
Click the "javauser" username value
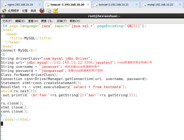pyautogui.click(x=50, y=67)
